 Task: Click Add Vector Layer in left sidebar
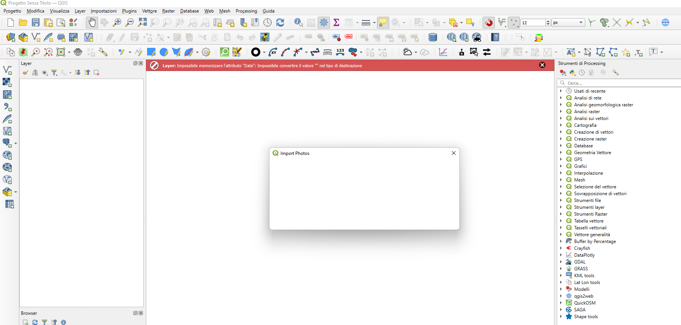click(x=7, y=70)
